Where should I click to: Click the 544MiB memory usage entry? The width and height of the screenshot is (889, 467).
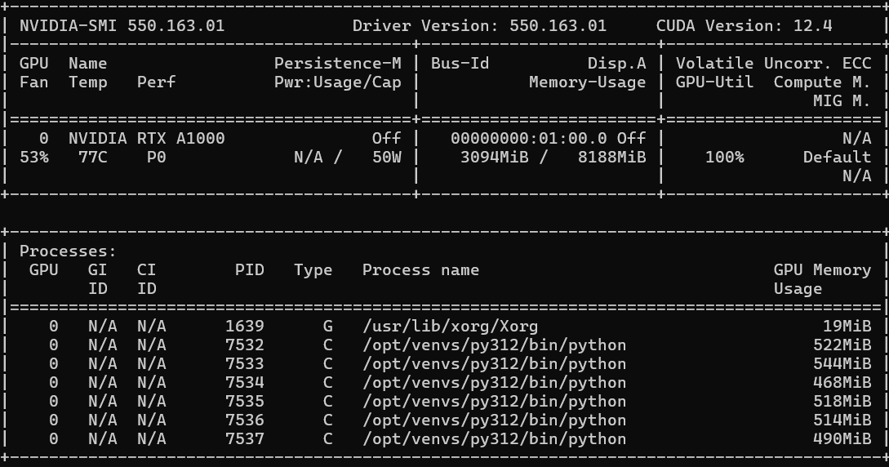point(842,363)
